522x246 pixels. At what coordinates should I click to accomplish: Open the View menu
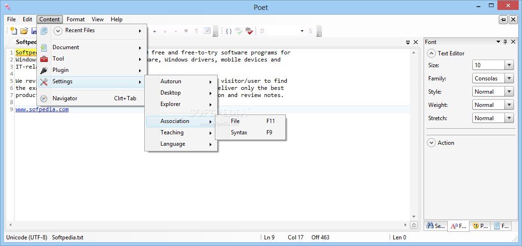[97, 19]
